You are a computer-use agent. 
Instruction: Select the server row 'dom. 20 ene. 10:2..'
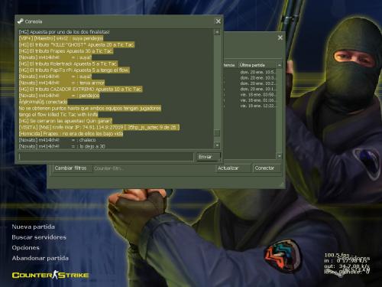[x=257, y=83]
